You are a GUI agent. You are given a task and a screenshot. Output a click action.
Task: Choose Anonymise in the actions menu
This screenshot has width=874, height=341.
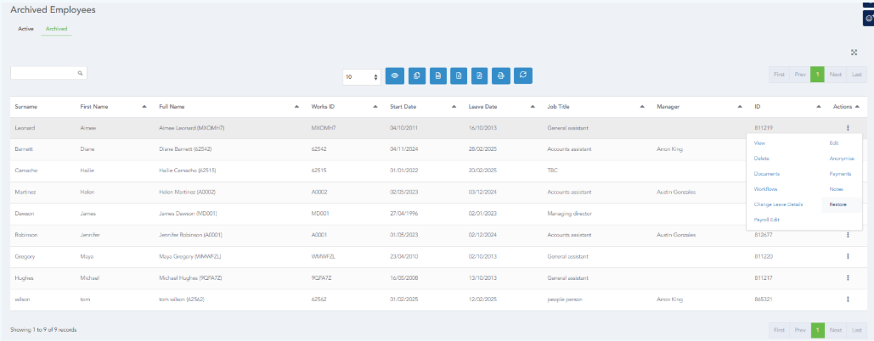[x=842, y=159]
